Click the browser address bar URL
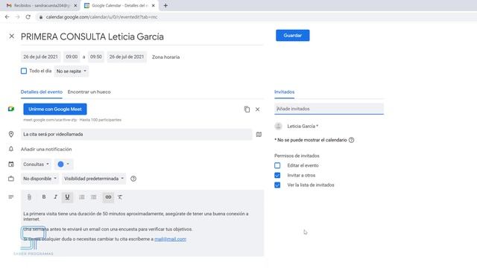The image size is (477, 268). [101, 17]
